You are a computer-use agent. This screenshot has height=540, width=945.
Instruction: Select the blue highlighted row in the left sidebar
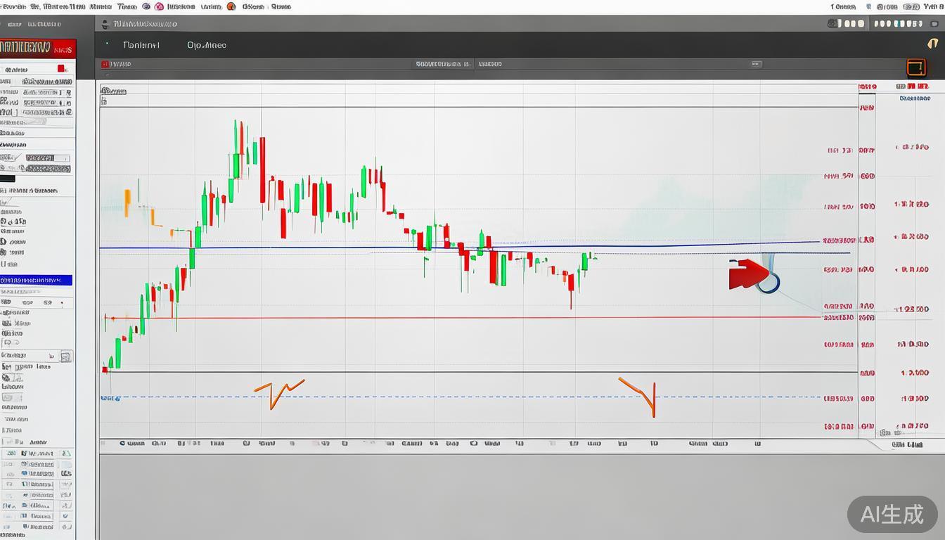36,280
